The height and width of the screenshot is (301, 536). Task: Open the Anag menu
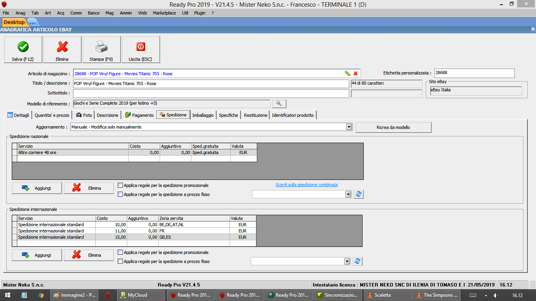pos(20,13)
